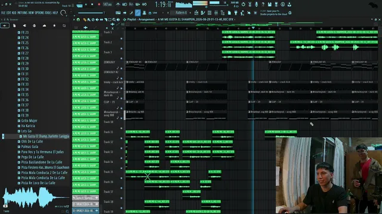Click the project info icon
382x214 pixels.
point(282,4)
